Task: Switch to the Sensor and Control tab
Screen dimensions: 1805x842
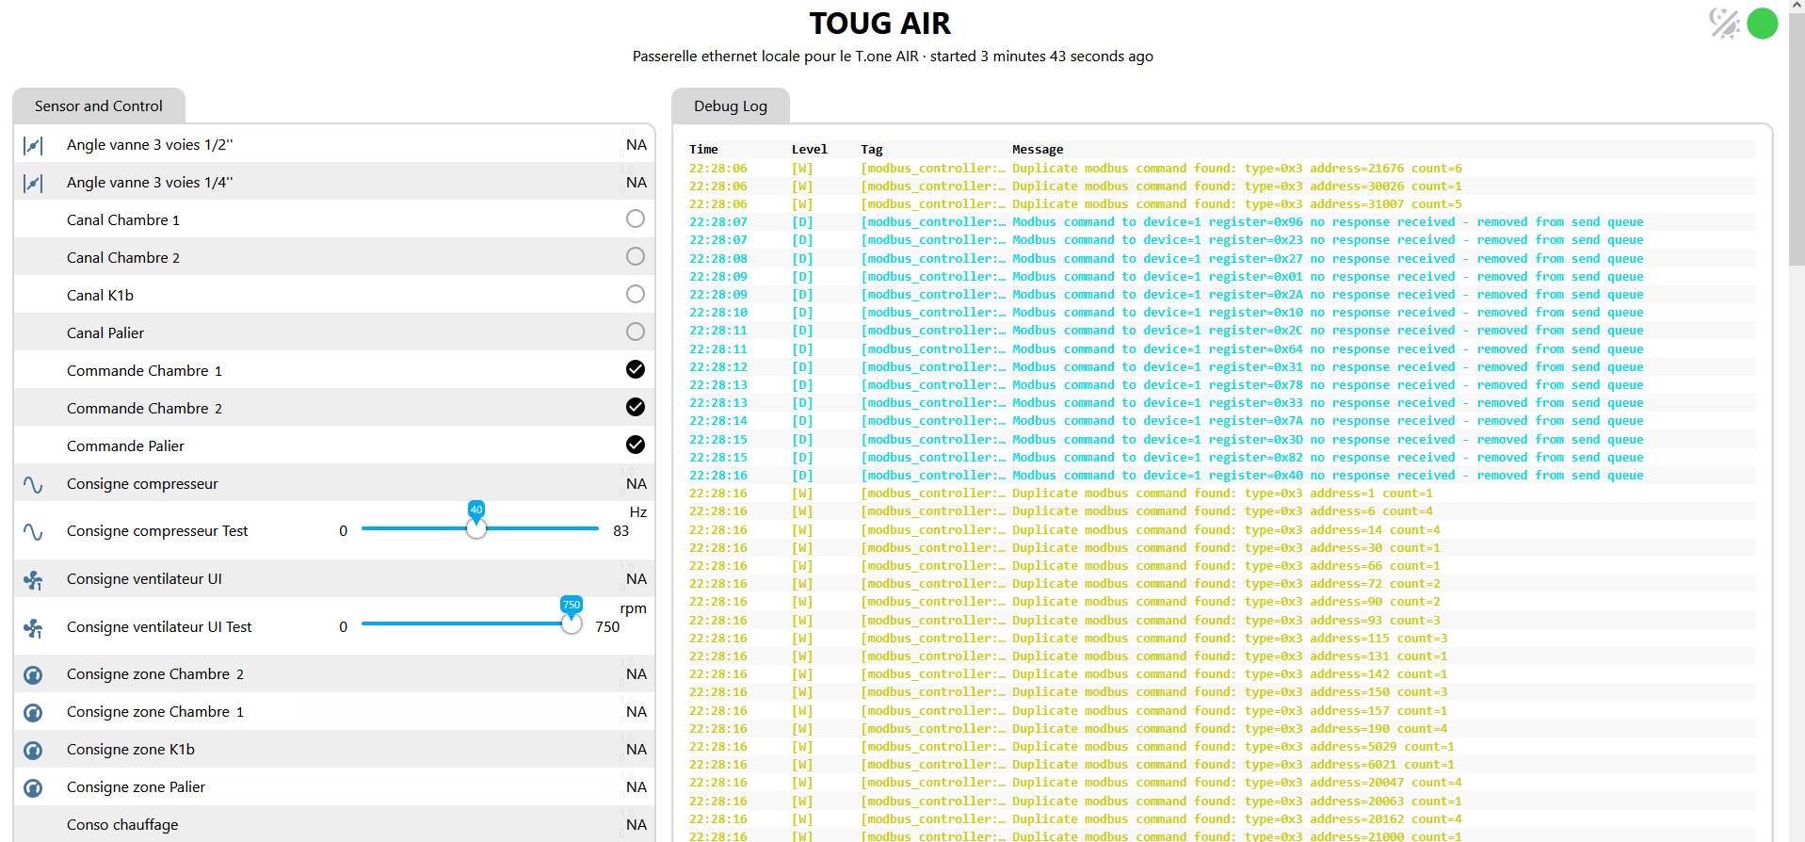Action: 99,106
